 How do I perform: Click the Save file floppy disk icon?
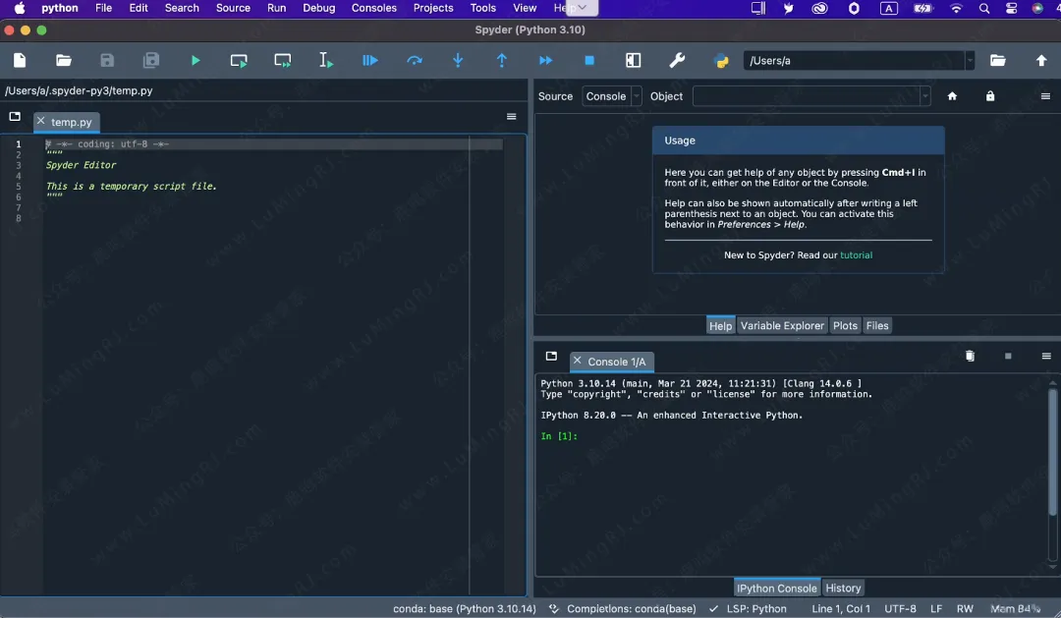click(x=107, y=61)
